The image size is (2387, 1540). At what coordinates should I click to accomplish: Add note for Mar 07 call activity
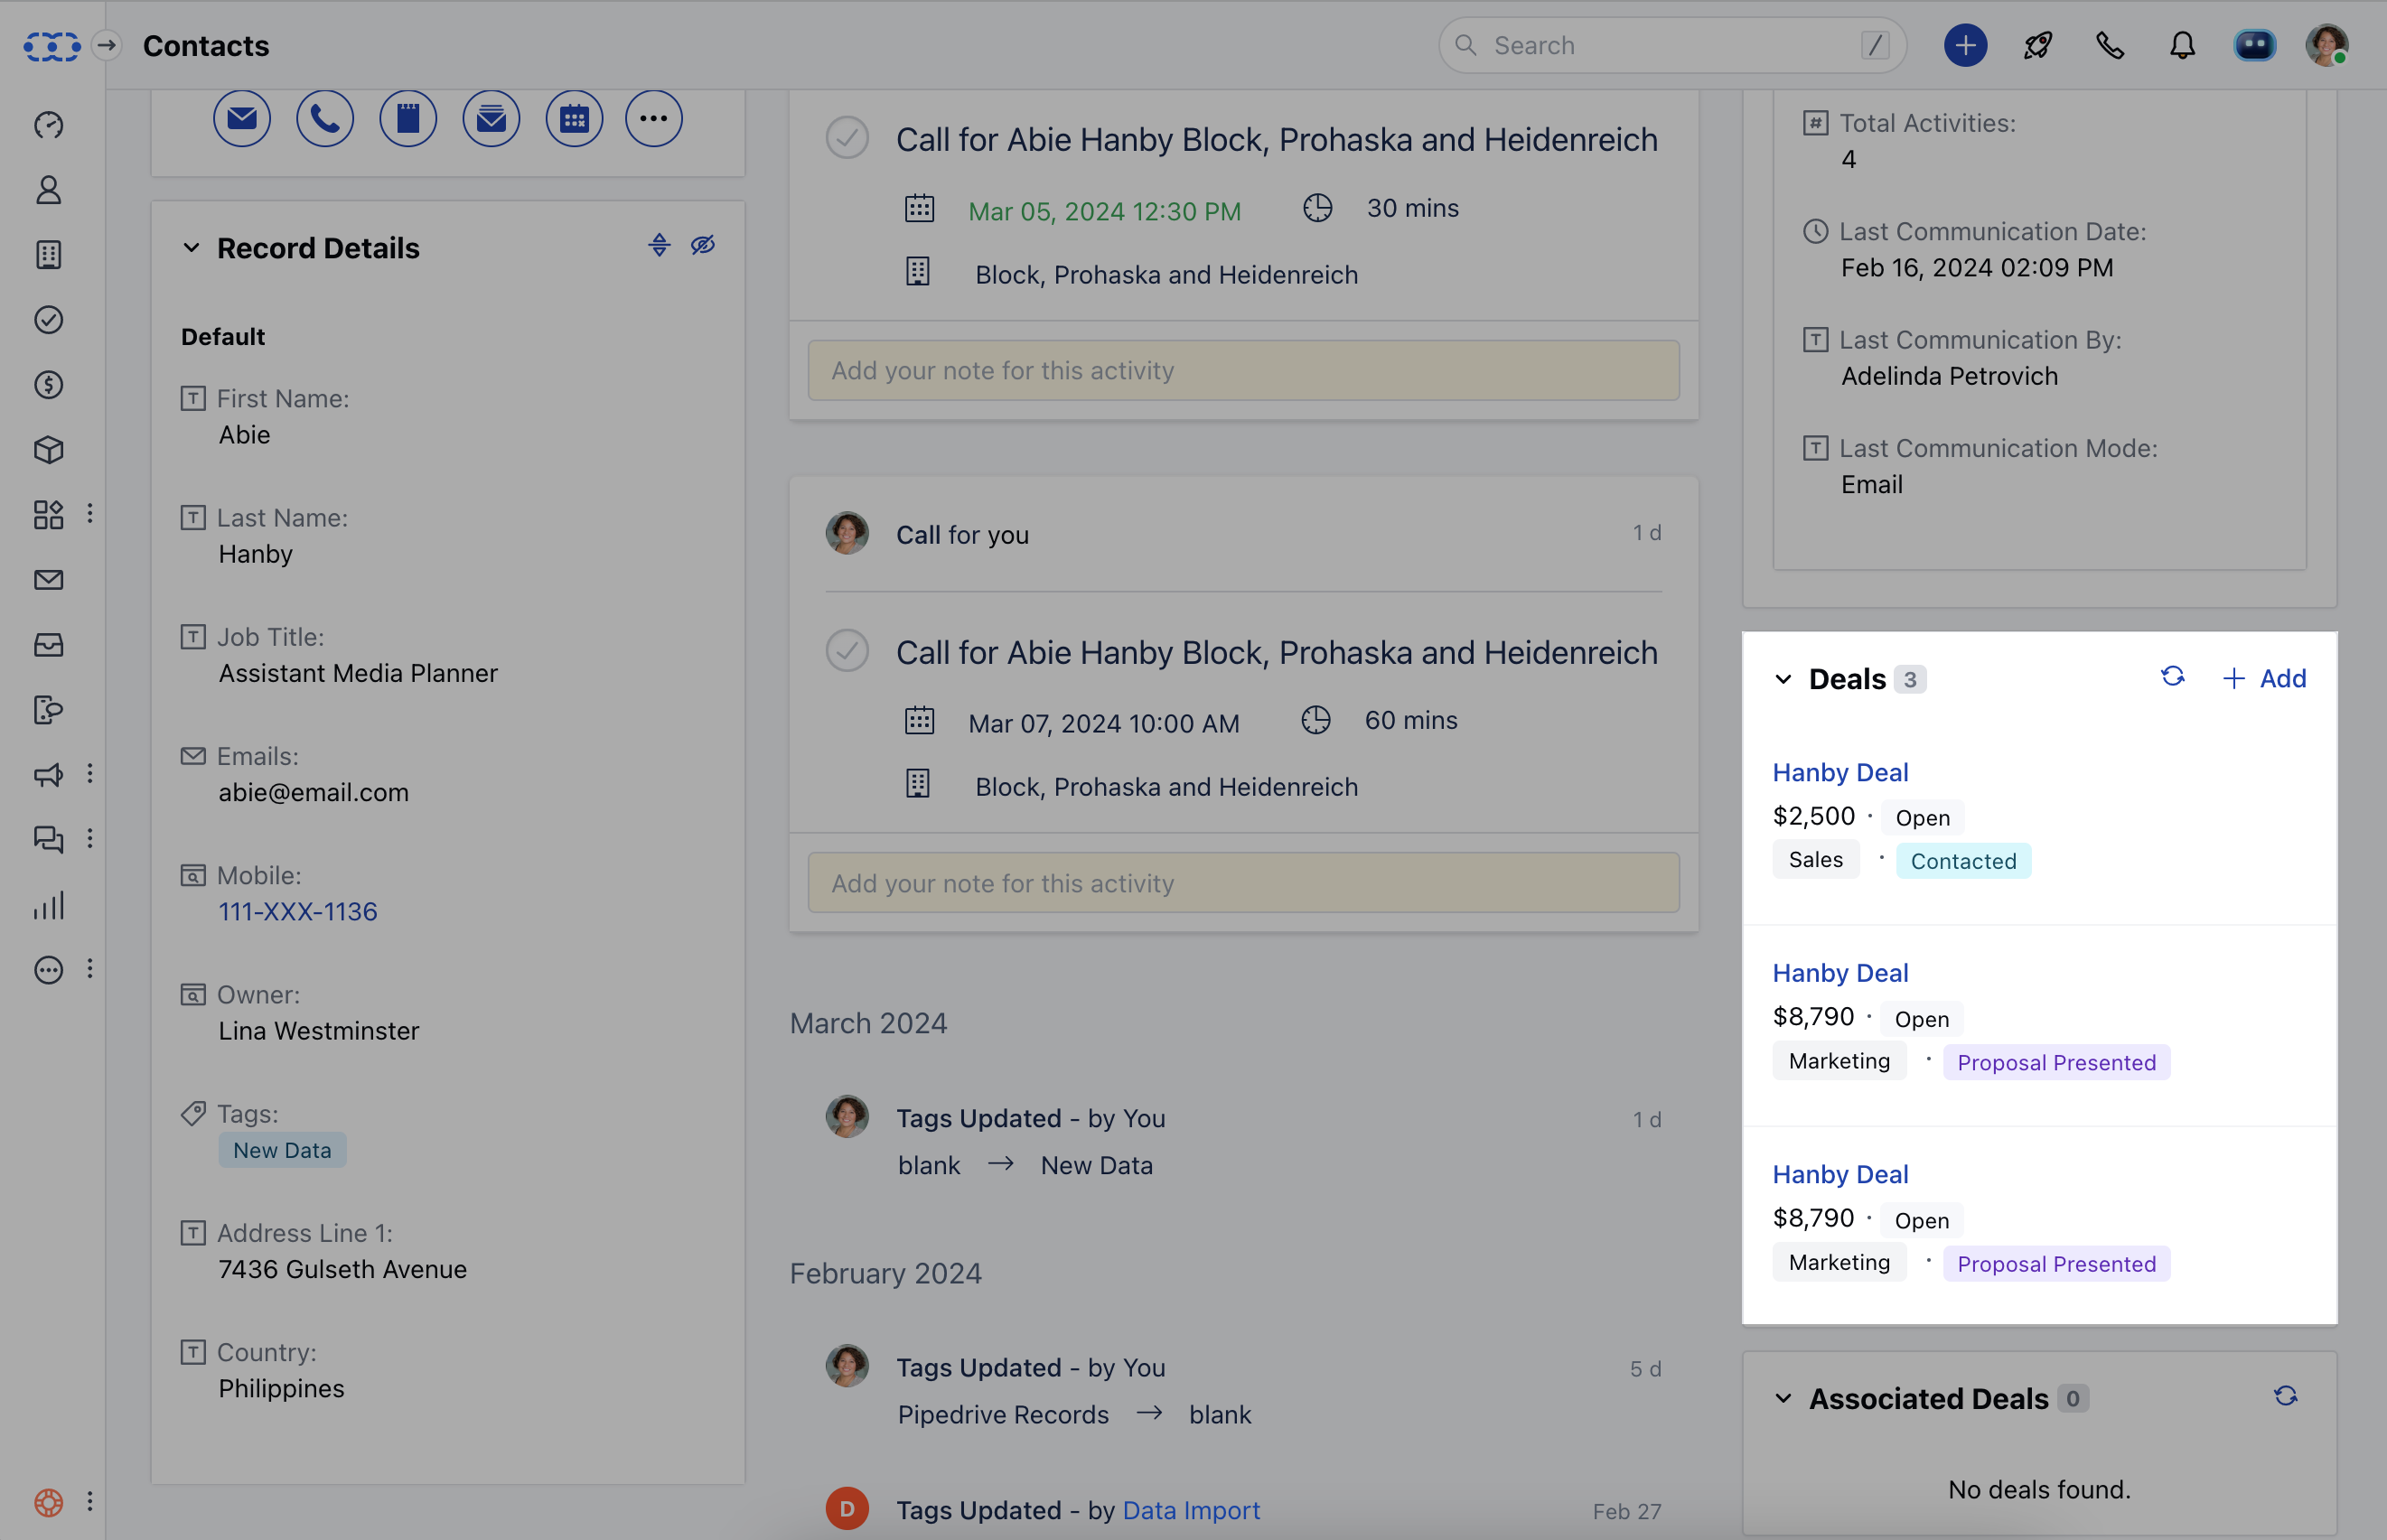click(x=1243, y=883)
